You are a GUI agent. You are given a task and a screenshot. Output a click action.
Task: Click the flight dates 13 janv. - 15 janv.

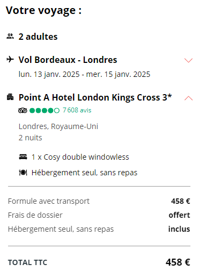coord(84,74)
